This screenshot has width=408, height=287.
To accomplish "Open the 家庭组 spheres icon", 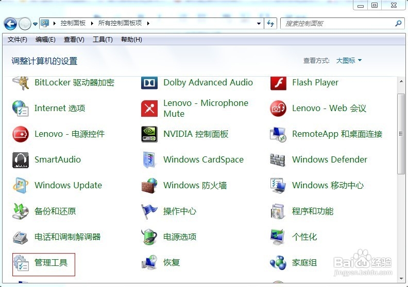I will (x=278, y=263).
